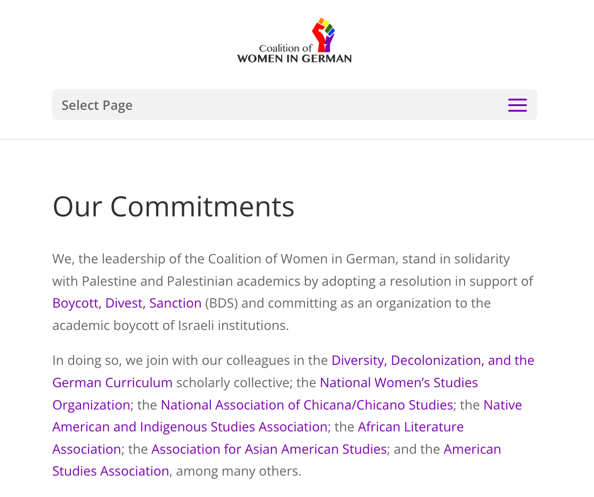Click 'academic boycott of Israeli institutions' text
This screenshot has height=497, width=594.
(x=170, y=325)
